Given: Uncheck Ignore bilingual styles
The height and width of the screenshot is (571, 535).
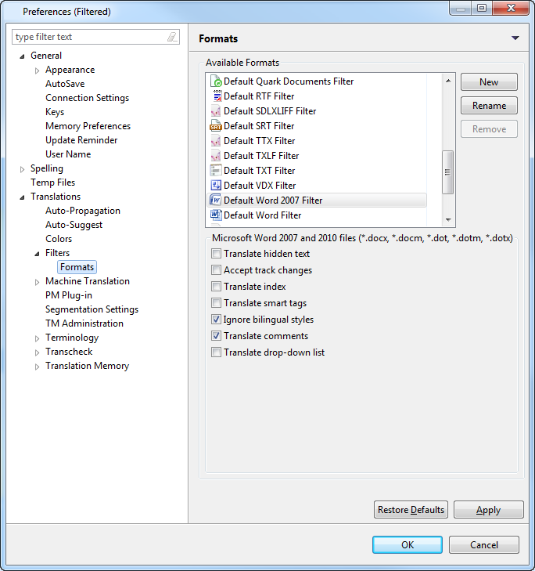Looking at the screenshot, I should pyautogui.click(x=216, y=320).
